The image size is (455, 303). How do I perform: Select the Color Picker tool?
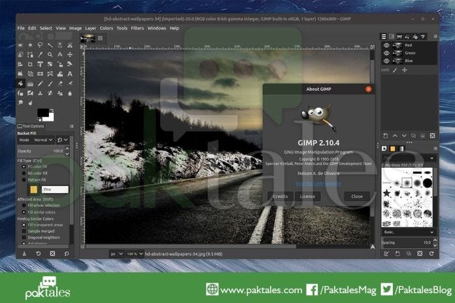(x=40, y=54)
